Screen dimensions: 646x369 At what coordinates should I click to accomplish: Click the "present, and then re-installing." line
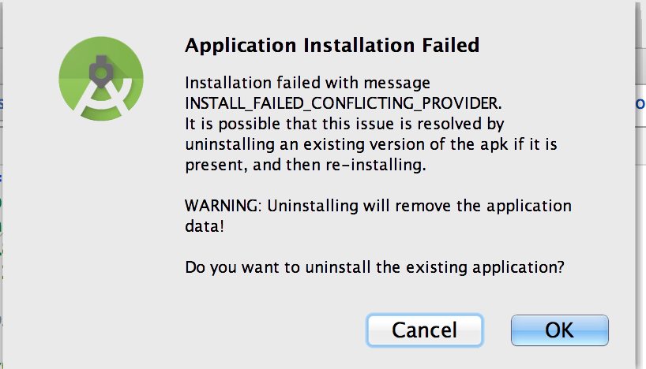306,165
